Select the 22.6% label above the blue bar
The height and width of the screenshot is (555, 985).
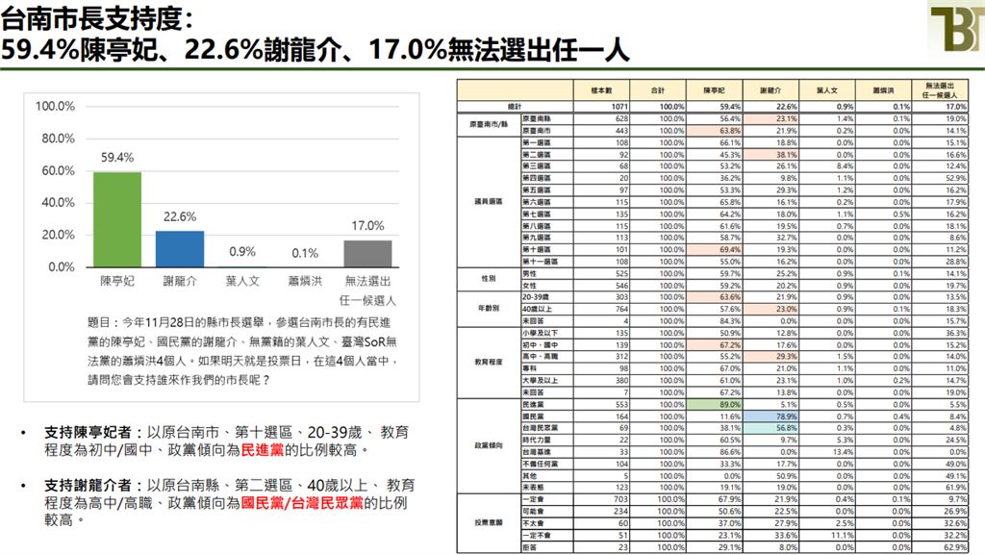pyautogui.click(x=180, y=216)
